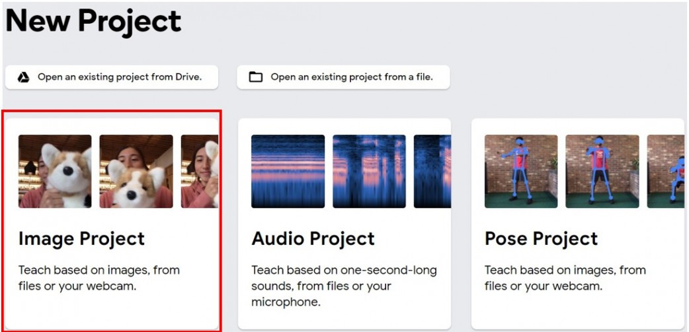689x332 pixels.
Task: Click the partially cropped third Image Project thumbnail
Action: [200, 172]
